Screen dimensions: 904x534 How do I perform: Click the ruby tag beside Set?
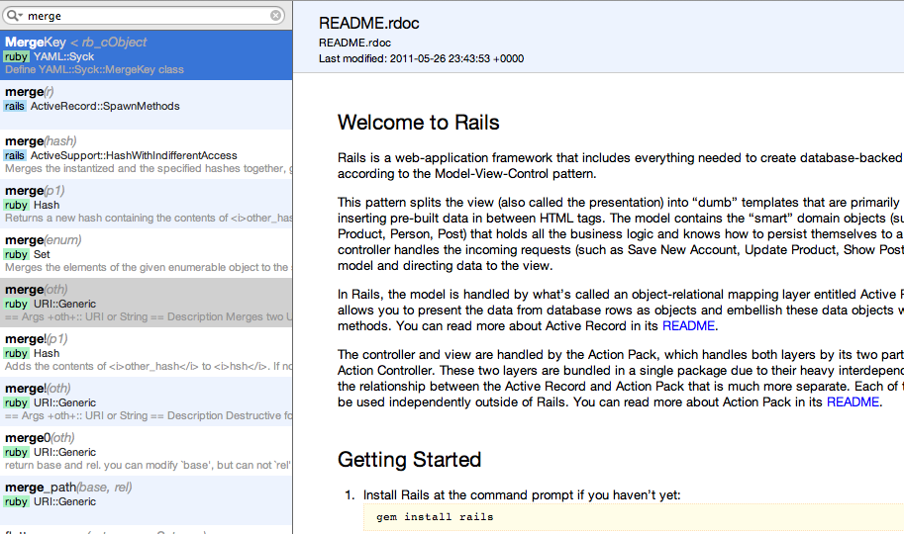pos(16,254)
